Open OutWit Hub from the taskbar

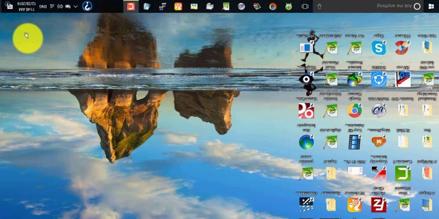[x=241, y=6]
